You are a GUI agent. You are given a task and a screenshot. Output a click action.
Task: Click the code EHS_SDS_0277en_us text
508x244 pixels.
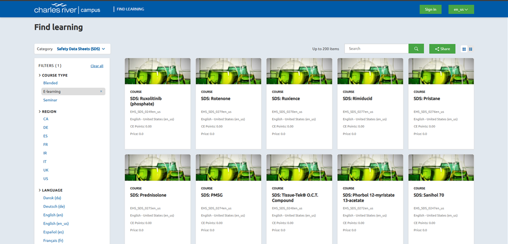pyautogui.click(x=358, y=112)
